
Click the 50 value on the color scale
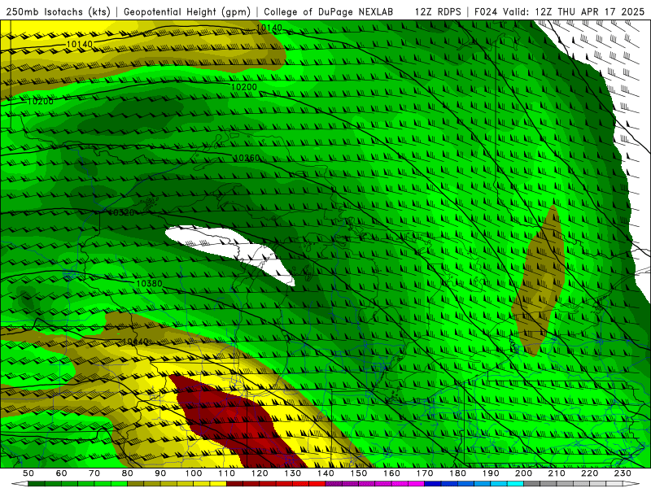coord(28,473)
